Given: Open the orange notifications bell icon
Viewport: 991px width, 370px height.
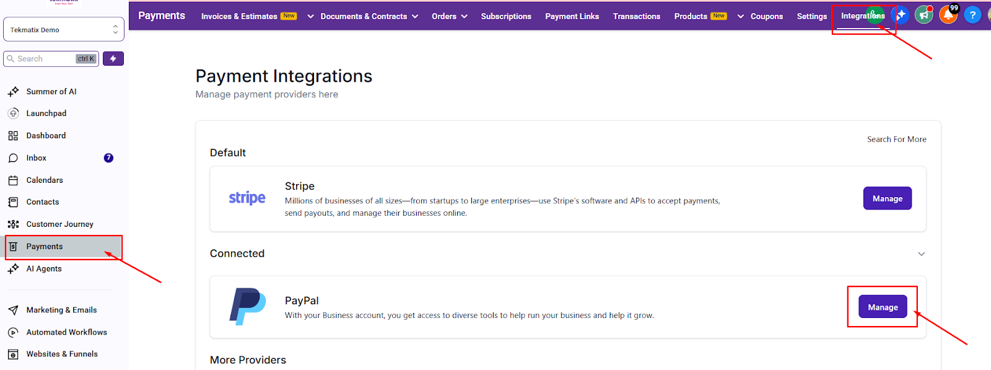Looking at the screenshot, I should click(948, 15).
